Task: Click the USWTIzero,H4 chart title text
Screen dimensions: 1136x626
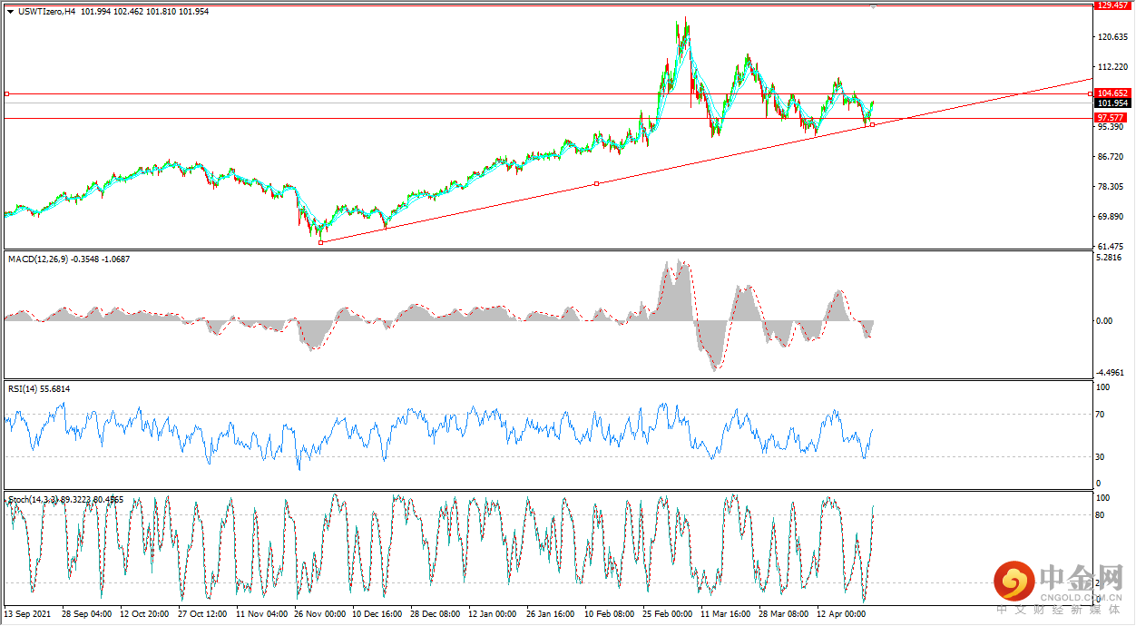Action: [46, 12]
